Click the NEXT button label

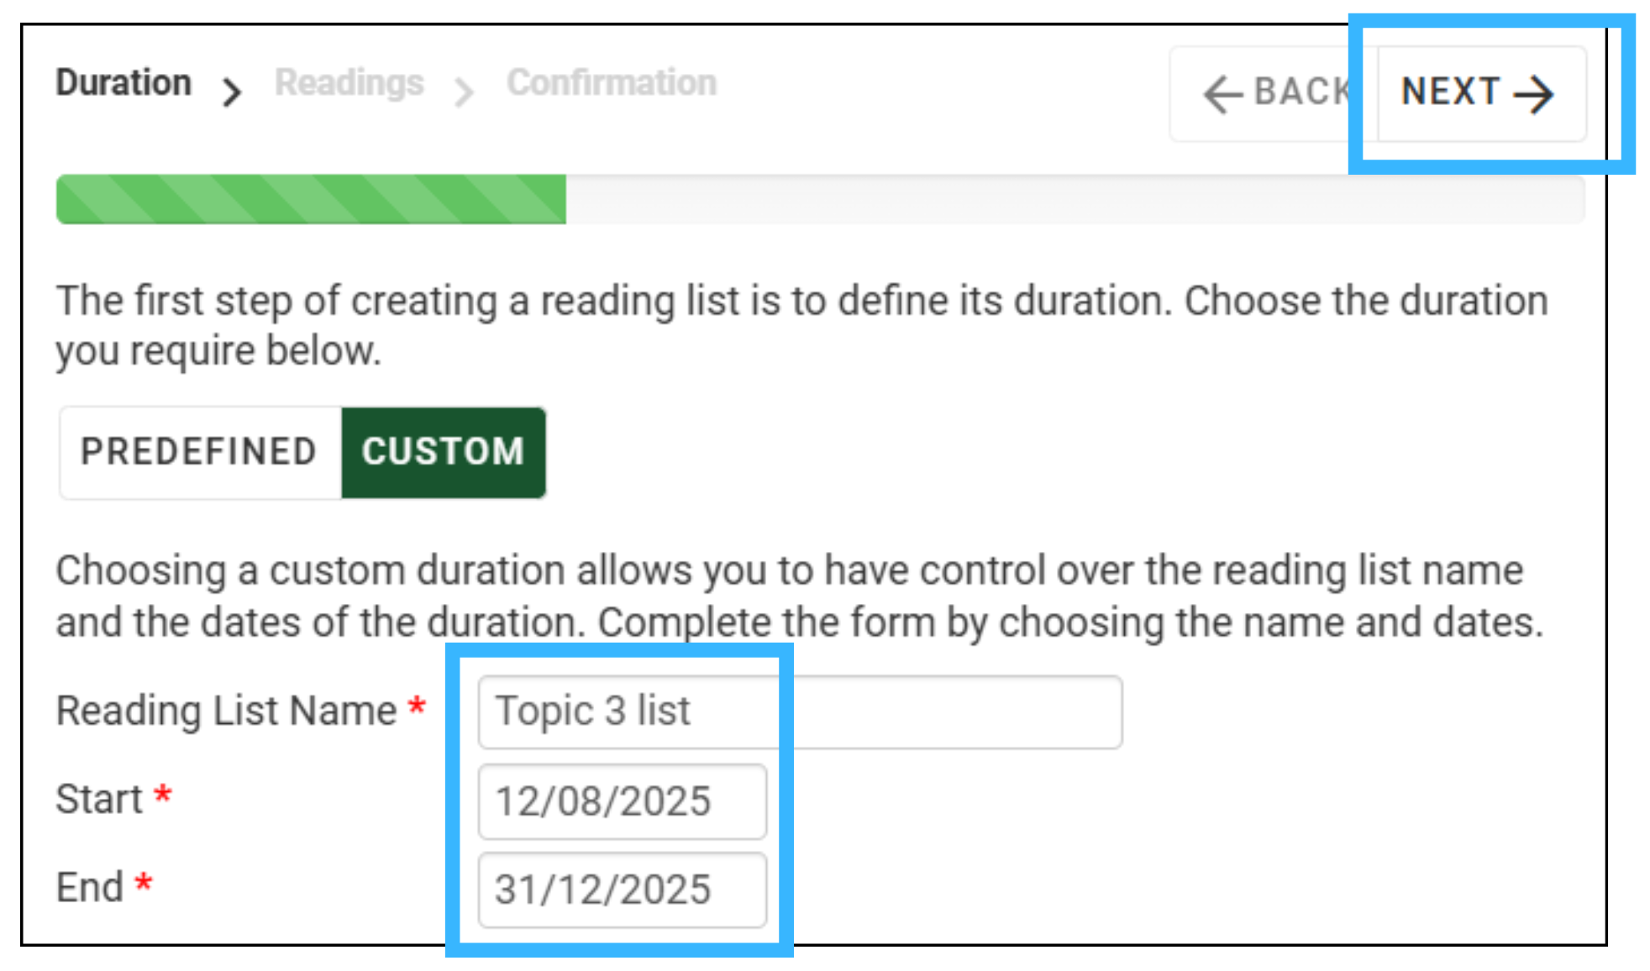[x=1450, y=92]
